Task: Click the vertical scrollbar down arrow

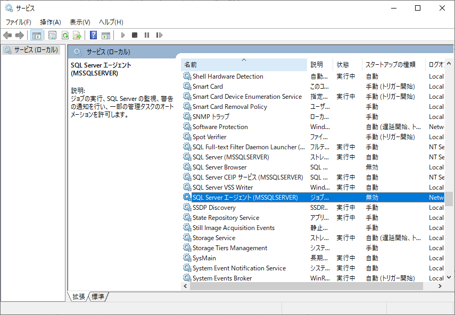Action: (449, 277)
